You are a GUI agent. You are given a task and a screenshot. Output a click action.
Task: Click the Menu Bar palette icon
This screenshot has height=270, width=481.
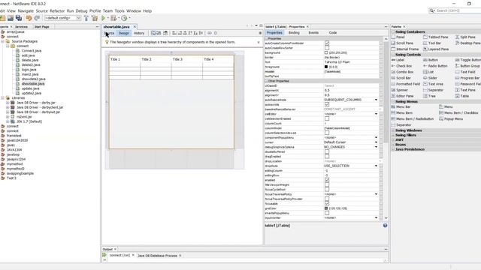(x=393, y=106)
